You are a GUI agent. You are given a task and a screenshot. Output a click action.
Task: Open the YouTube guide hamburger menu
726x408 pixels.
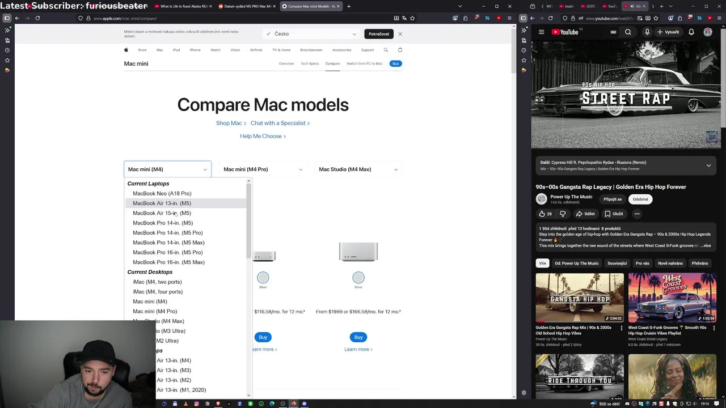pyautogui.click(x=541, y=32)
